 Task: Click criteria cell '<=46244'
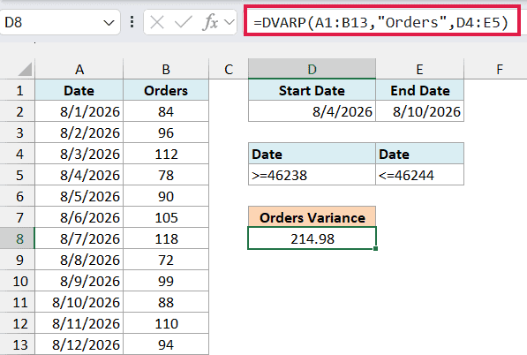coord(420,175)
